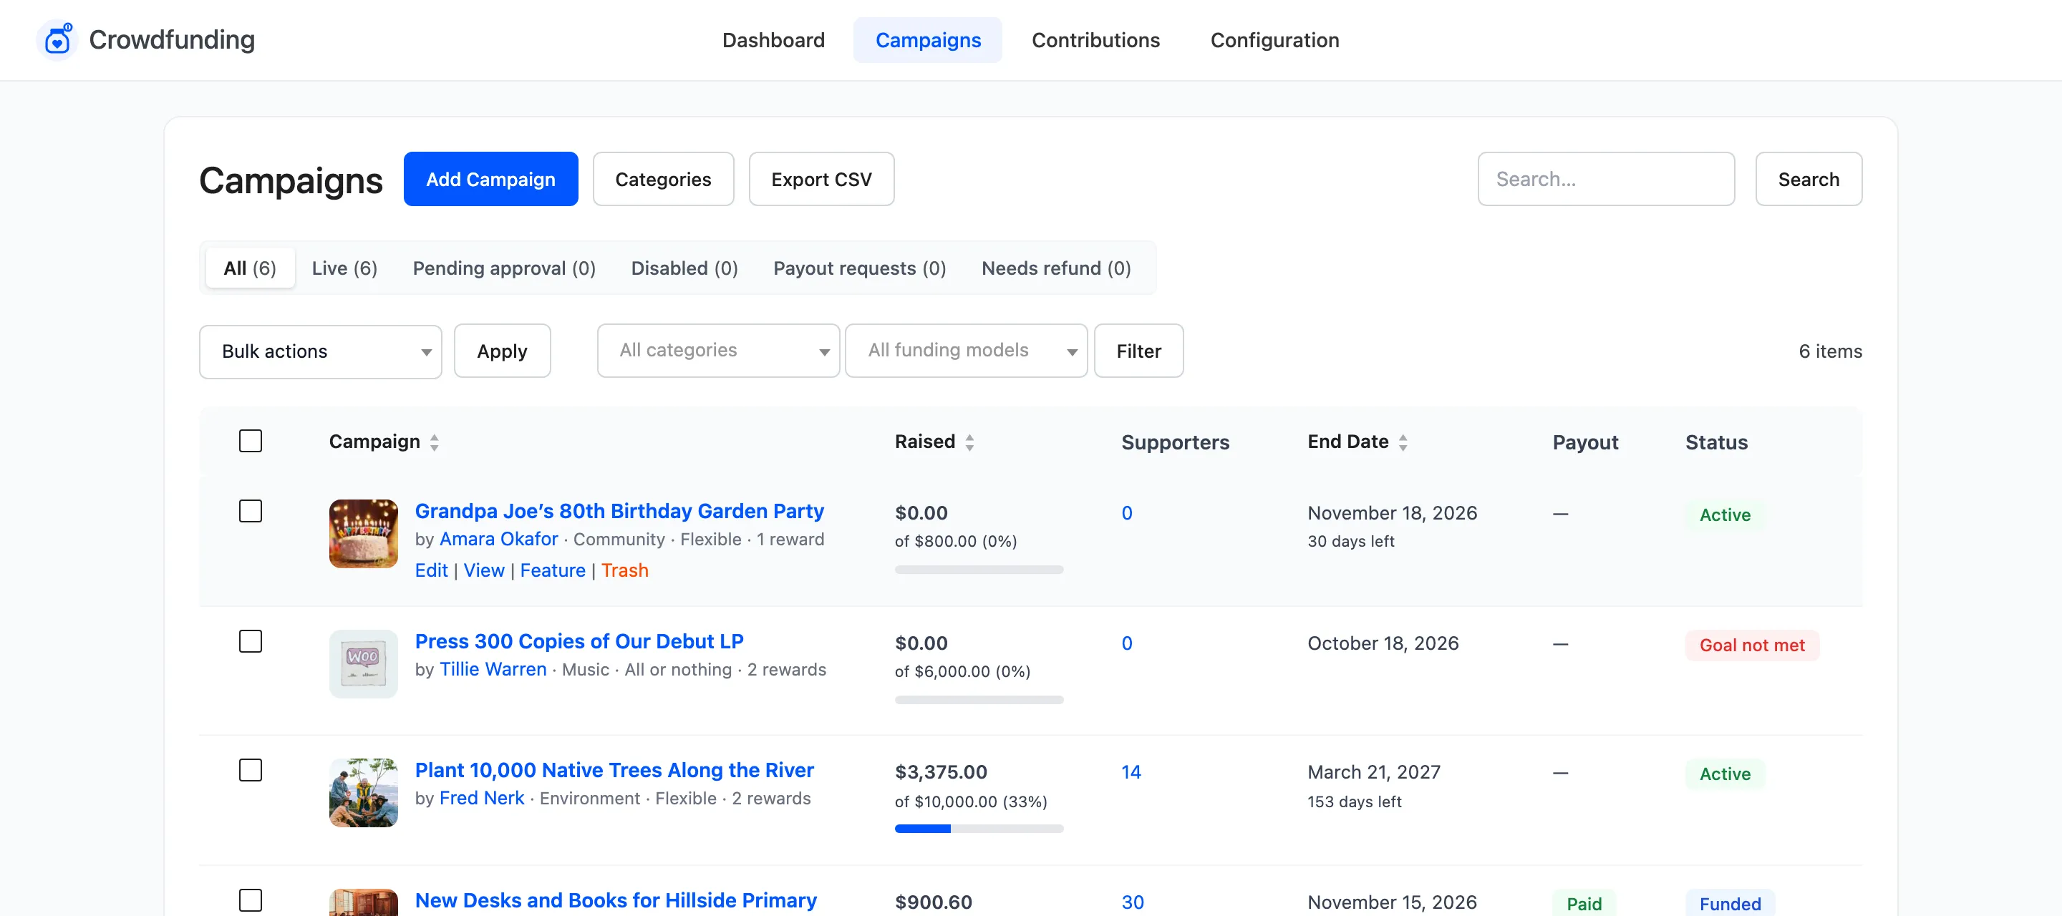Screen dimensions: 2062x916
Task: Open the Categories button
Action: coord(663,179)
